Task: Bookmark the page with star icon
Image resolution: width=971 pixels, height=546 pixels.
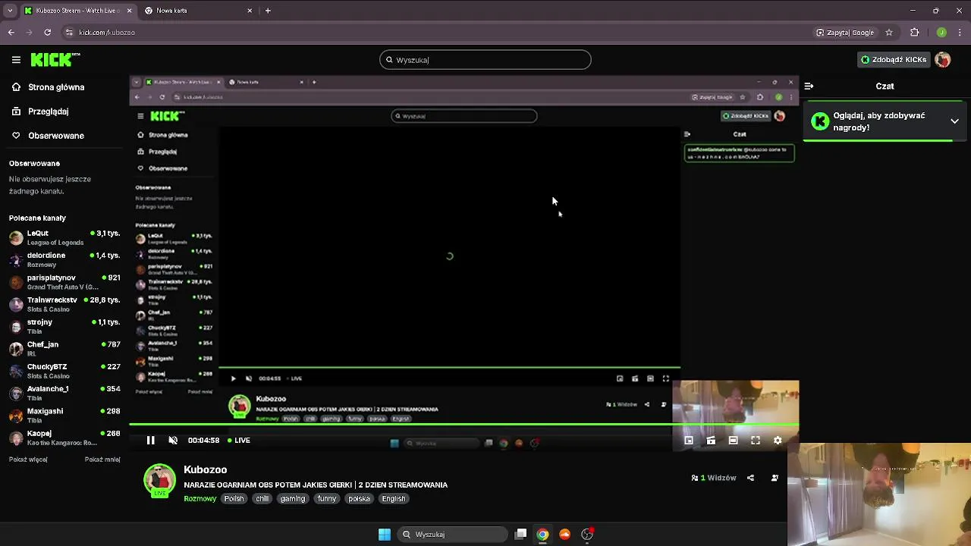Action: (x=889, y=33)
